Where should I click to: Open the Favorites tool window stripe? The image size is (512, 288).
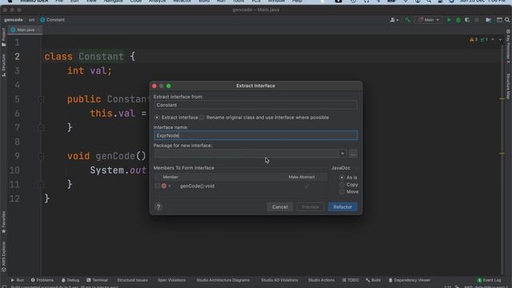click(x=3, y=222)
